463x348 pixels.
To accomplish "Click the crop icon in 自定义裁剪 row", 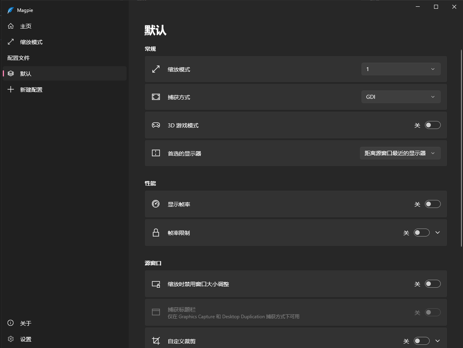I will [156, 341].
